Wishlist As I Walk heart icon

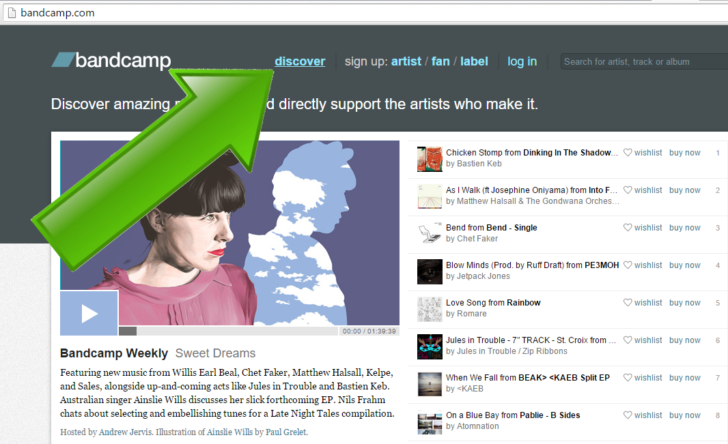coord(627,190)
